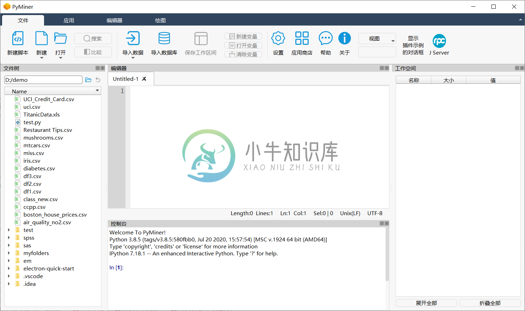Float the file tree (文件树) panel
Screen dimensions: 525x311
(98, 68)
